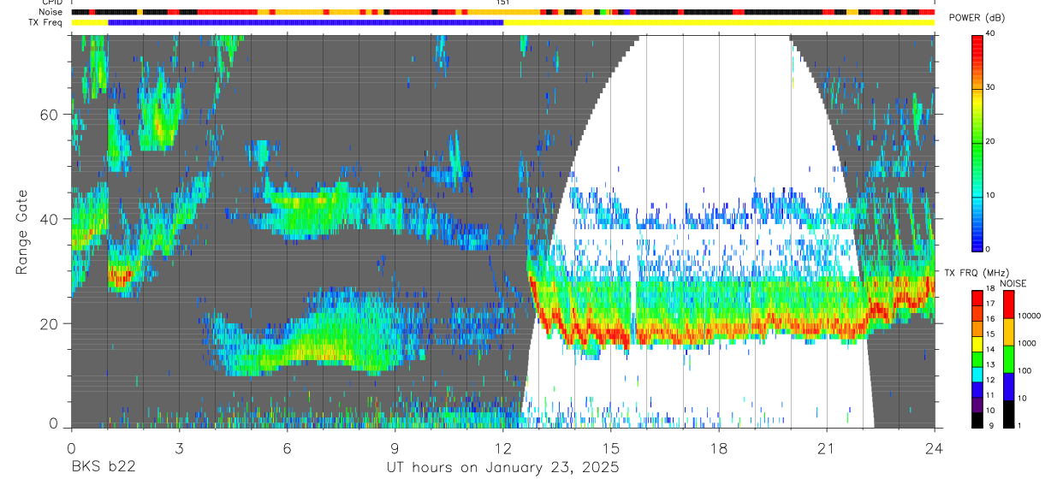Viewport: 1051px width, 485px height.
Task: Click the 10000 label in NOISE legend
Action: pyautogui.click(x=1030, y=316)
